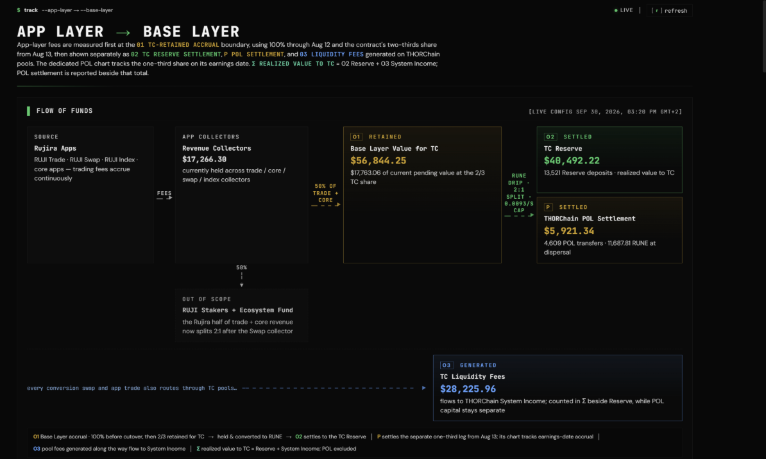This screenshot has height=459, width=766.
Task: Select the 'Rujira Apps' source card title
Action: [55, 148]
